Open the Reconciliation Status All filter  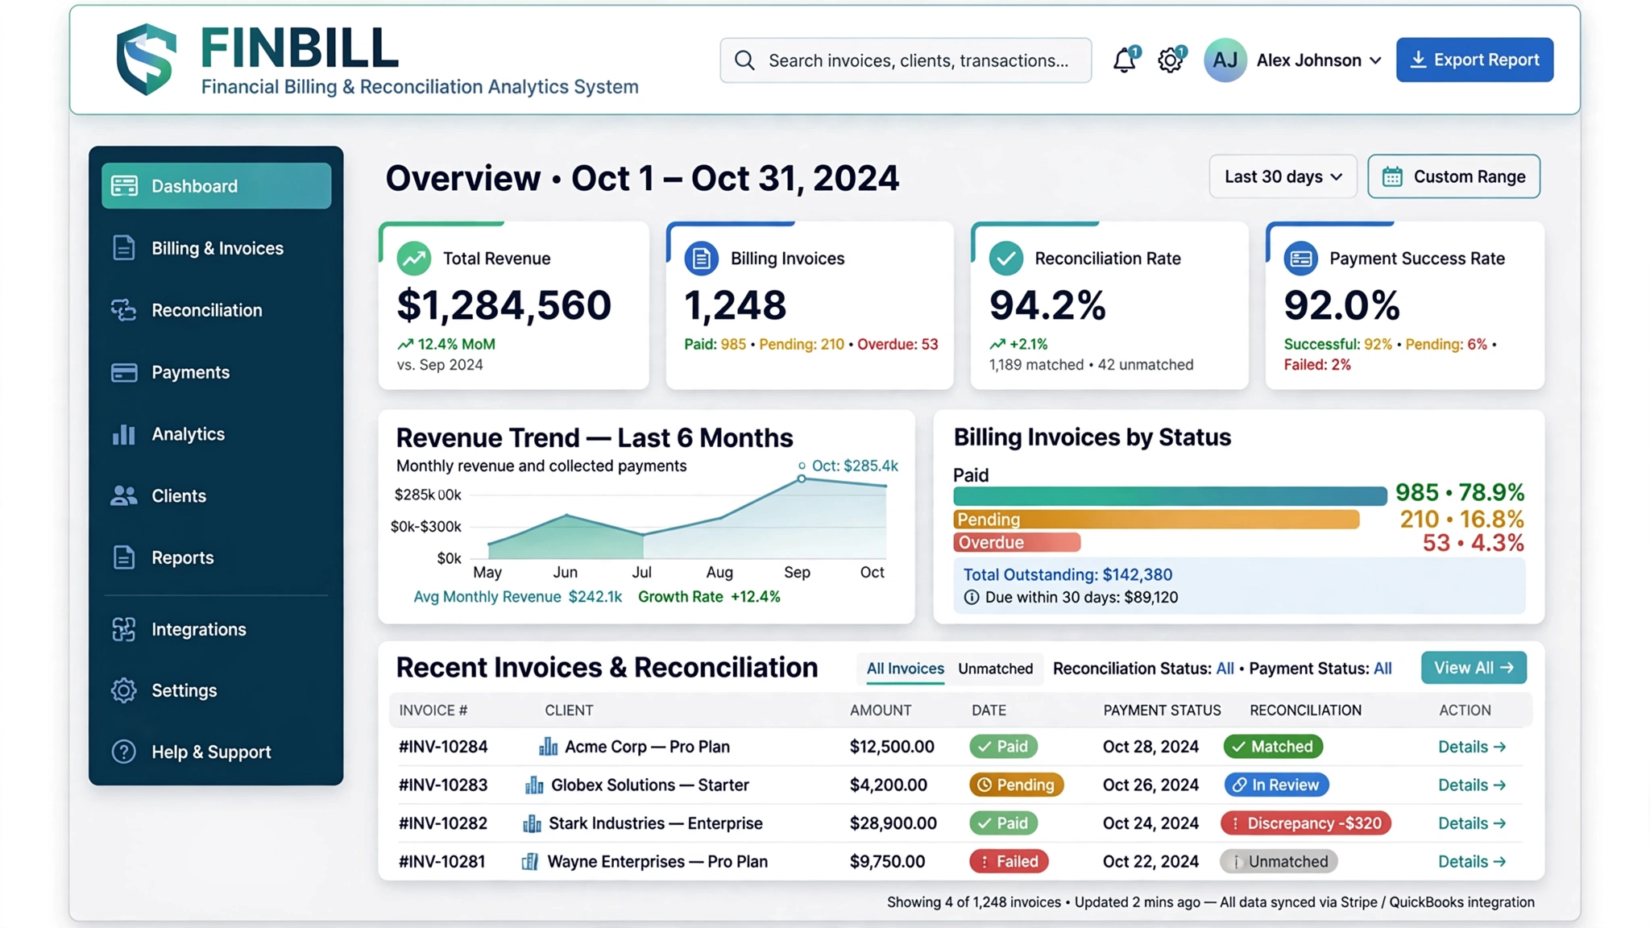pos(1225,669)
